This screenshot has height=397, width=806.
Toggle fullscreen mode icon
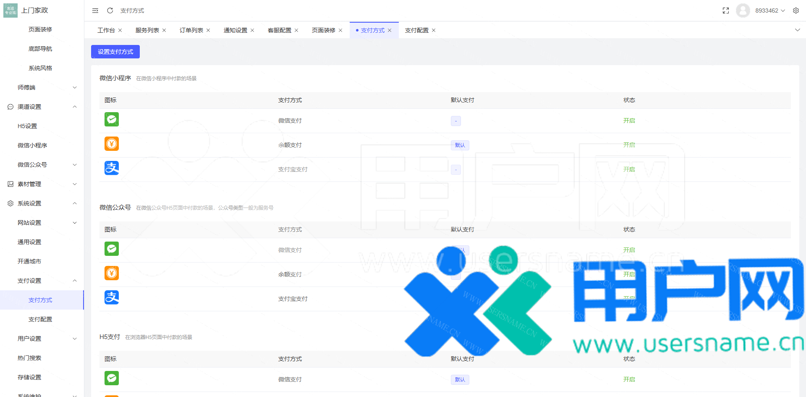(x=725, y=11)
